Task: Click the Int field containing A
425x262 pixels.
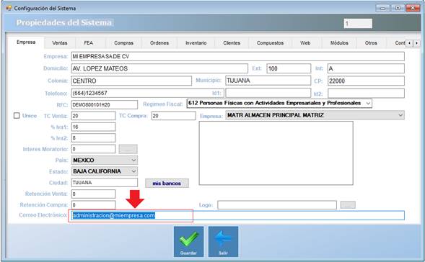Action: [366, 68]
